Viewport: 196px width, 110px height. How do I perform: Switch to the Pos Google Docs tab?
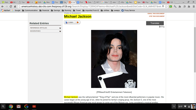click(55, 2)
